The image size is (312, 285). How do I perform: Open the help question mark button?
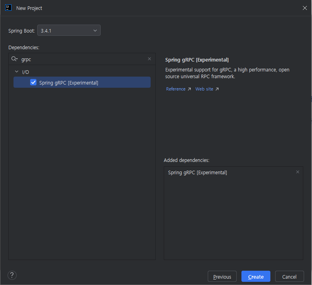coord(12,275)
